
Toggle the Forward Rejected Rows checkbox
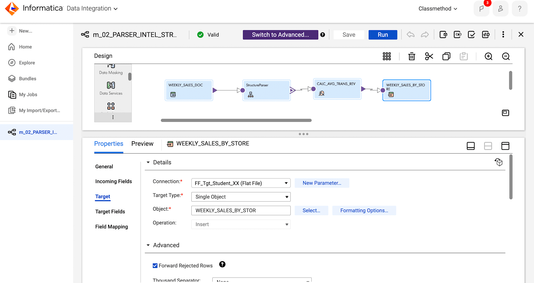(x=155, y=266)
